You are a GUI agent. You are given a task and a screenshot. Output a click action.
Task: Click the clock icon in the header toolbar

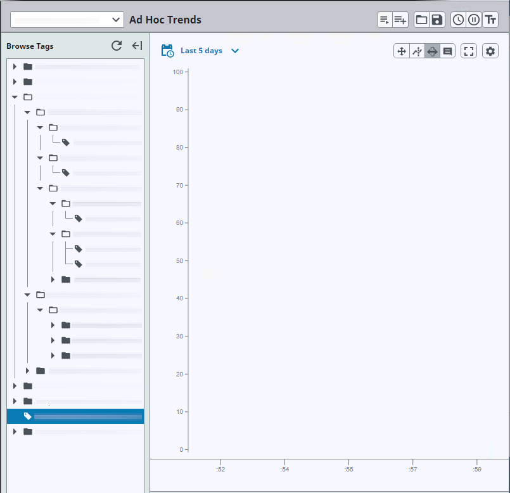(x=458, y=20)
